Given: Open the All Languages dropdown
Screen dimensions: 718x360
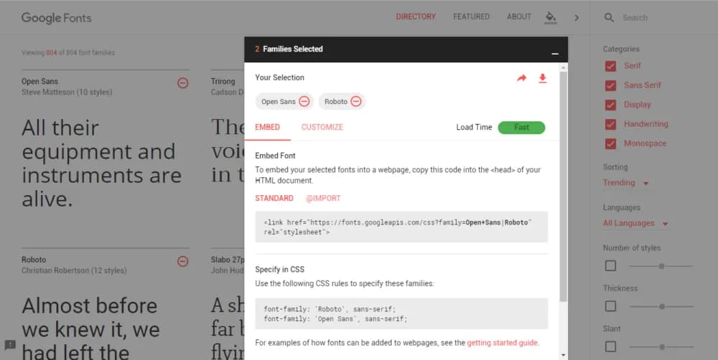Looking at the screenshot, I should pyautogui.click(x=635, y=223).
